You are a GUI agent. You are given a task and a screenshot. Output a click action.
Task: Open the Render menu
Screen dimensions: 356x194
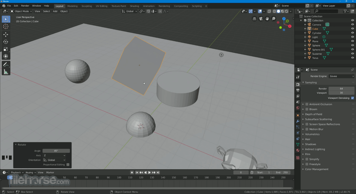click(x=25, y=6)
